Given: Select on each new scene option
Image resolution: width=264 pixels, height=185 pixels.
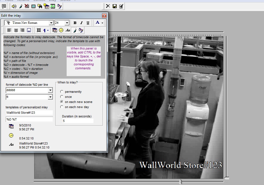Looking at the screenshot, I should click(62, 102).
